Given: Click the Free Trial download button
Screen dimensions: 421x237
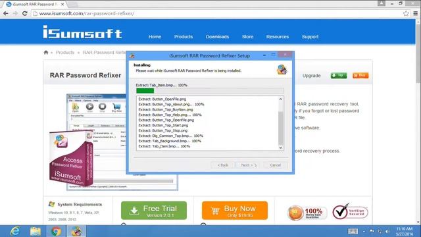Looking at the screenshot, I should 154,211.
